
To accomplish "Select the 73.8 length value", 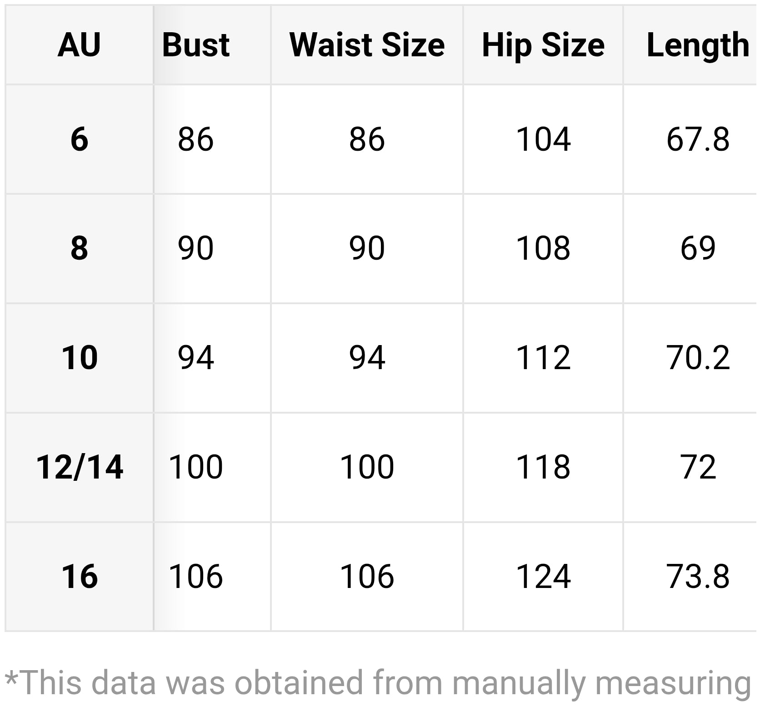I will pyautogui.click(x=698, y=577).
